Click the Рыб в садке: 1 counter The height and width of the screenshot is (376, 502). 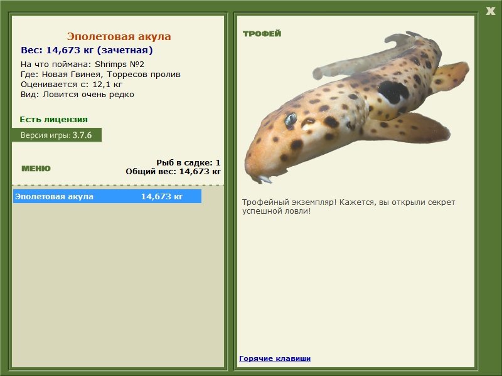point(188,163)
